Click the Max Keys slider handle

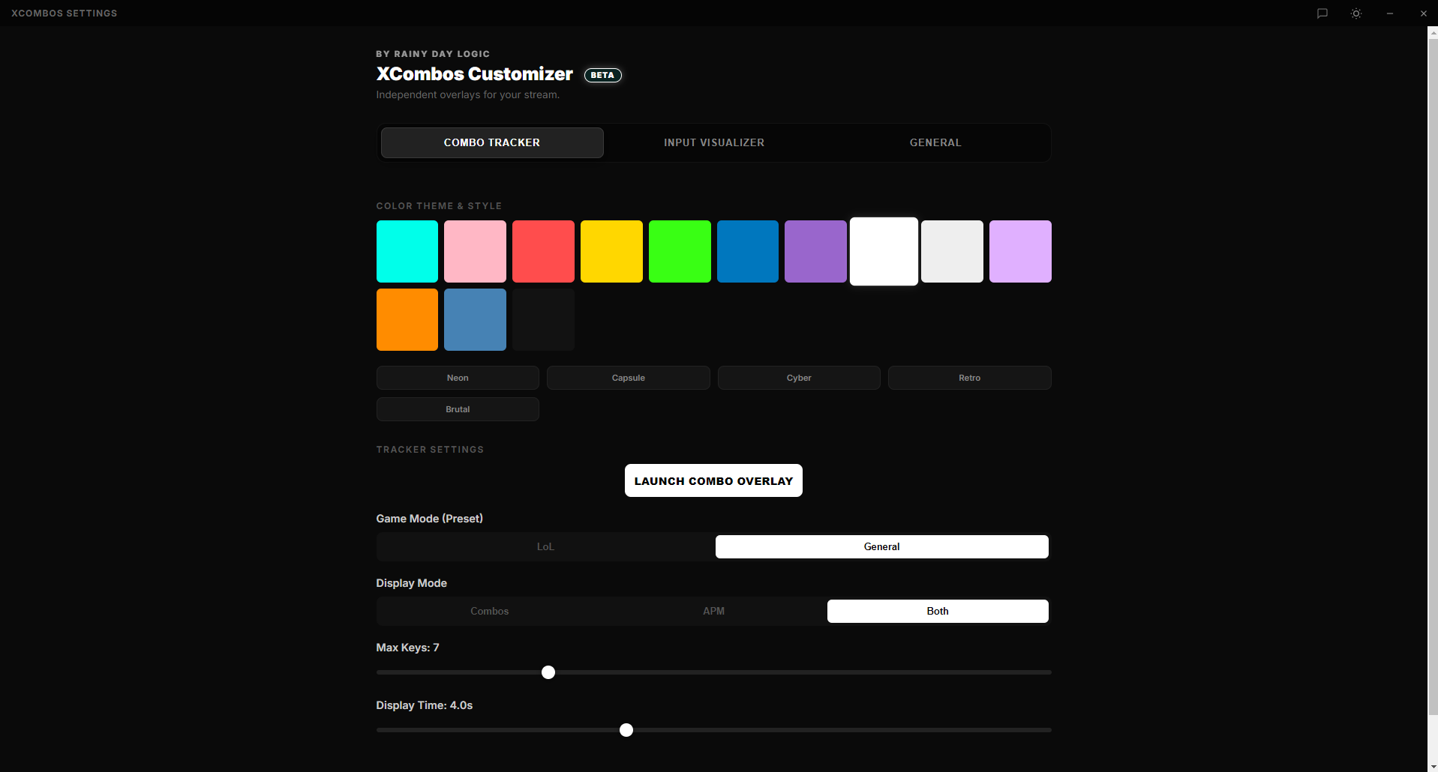(548, 672)
